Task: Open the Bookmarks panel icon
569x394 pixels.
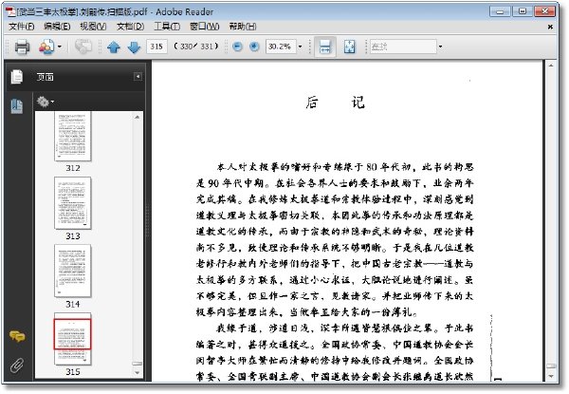Action: point(17,106)
